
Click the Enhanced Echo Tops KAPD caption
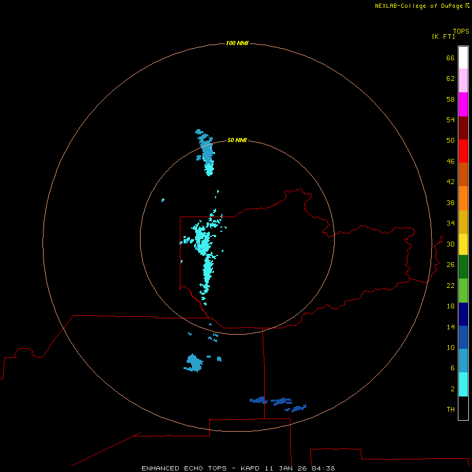pyautogui.click(x=238, y=468)
